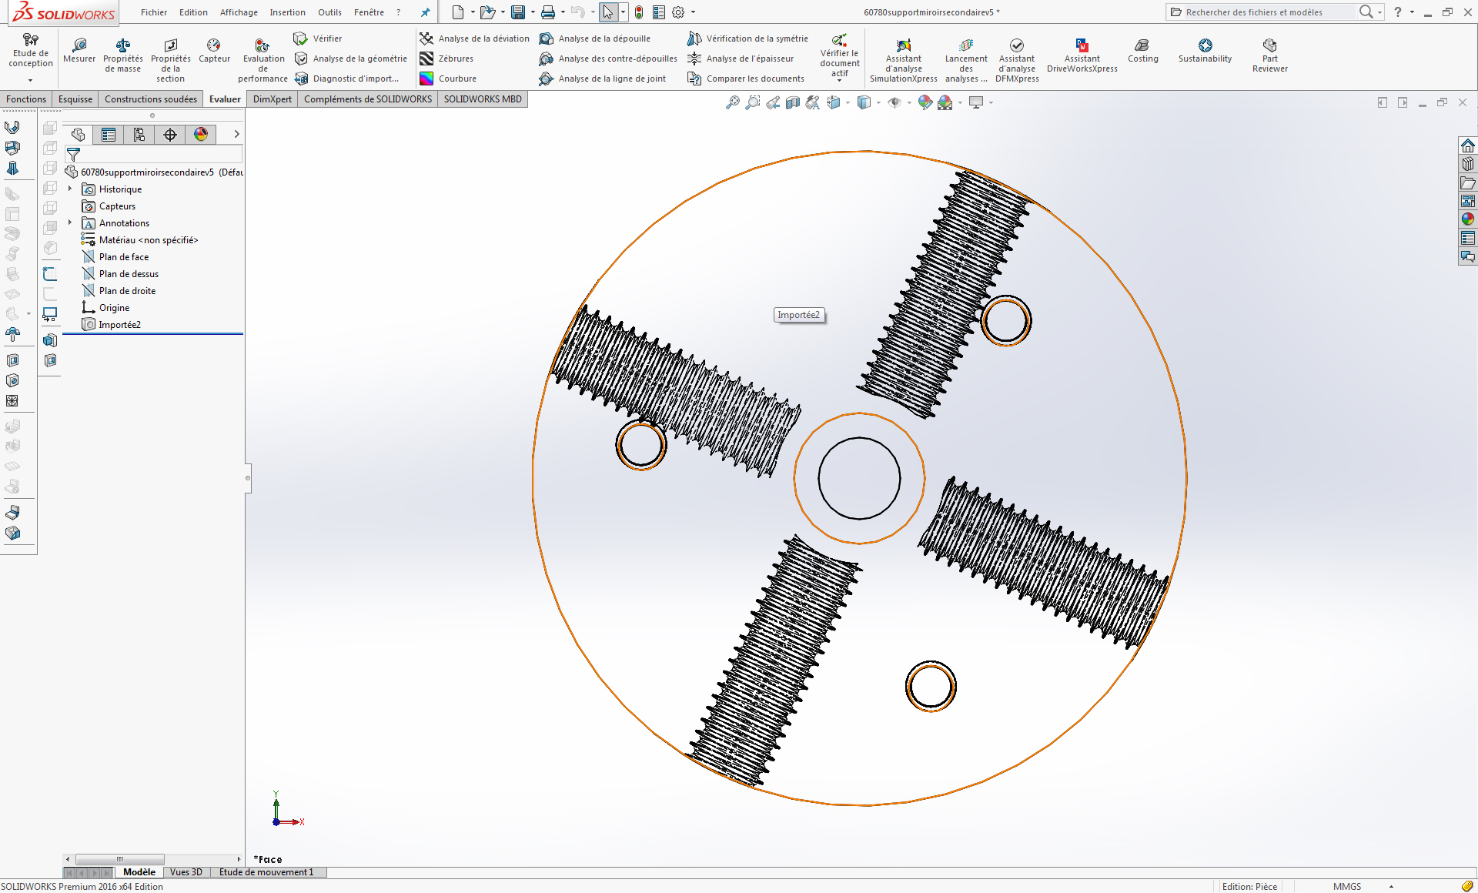1478x893 pixels.
Task: Open the Options gear dropdown
Action: (x=693, y=12)
